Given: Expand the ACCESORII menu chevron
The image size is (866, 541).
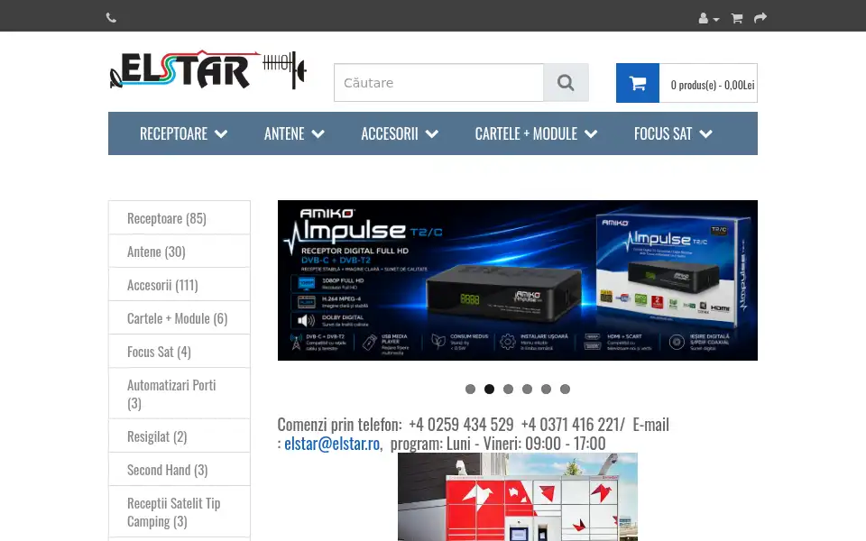Looking at the screenshot, I should (x=432, y=133).
